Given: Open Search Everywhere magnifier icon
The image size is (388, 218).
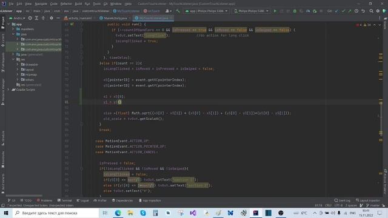Looking at the screenshot, I should click(x=372, y=11).
